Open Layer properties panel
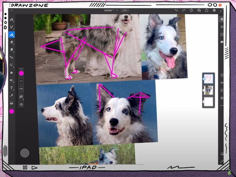Screen dimensions: 236x177 (x=222, y=27)
